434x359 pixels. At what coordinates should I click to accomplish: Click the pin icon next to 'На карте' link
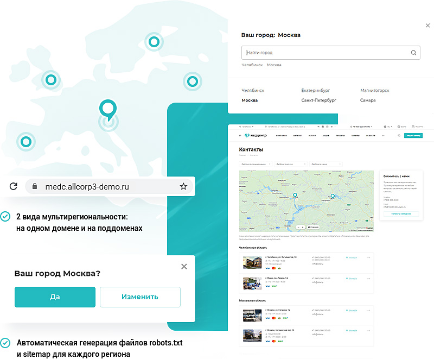(x=347, y=257)
